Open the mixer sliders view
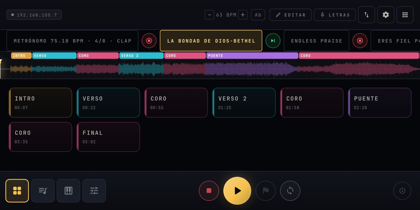 pyautogui.click(x=94, y=191)
